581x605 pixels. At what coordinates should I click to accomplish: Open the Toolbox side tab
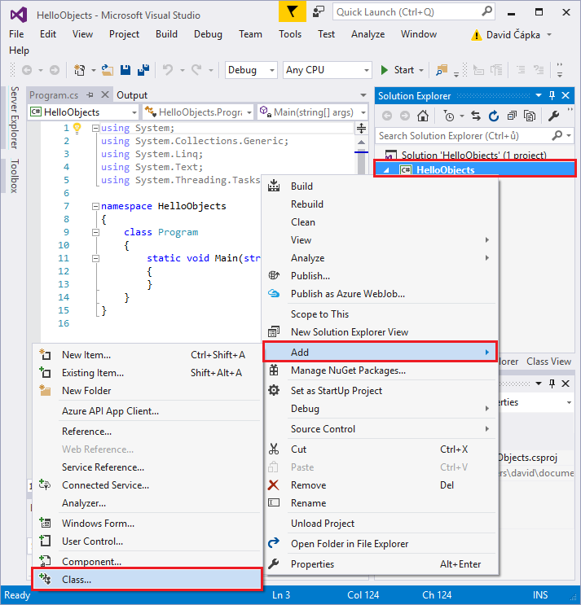(x=15, y=176)
